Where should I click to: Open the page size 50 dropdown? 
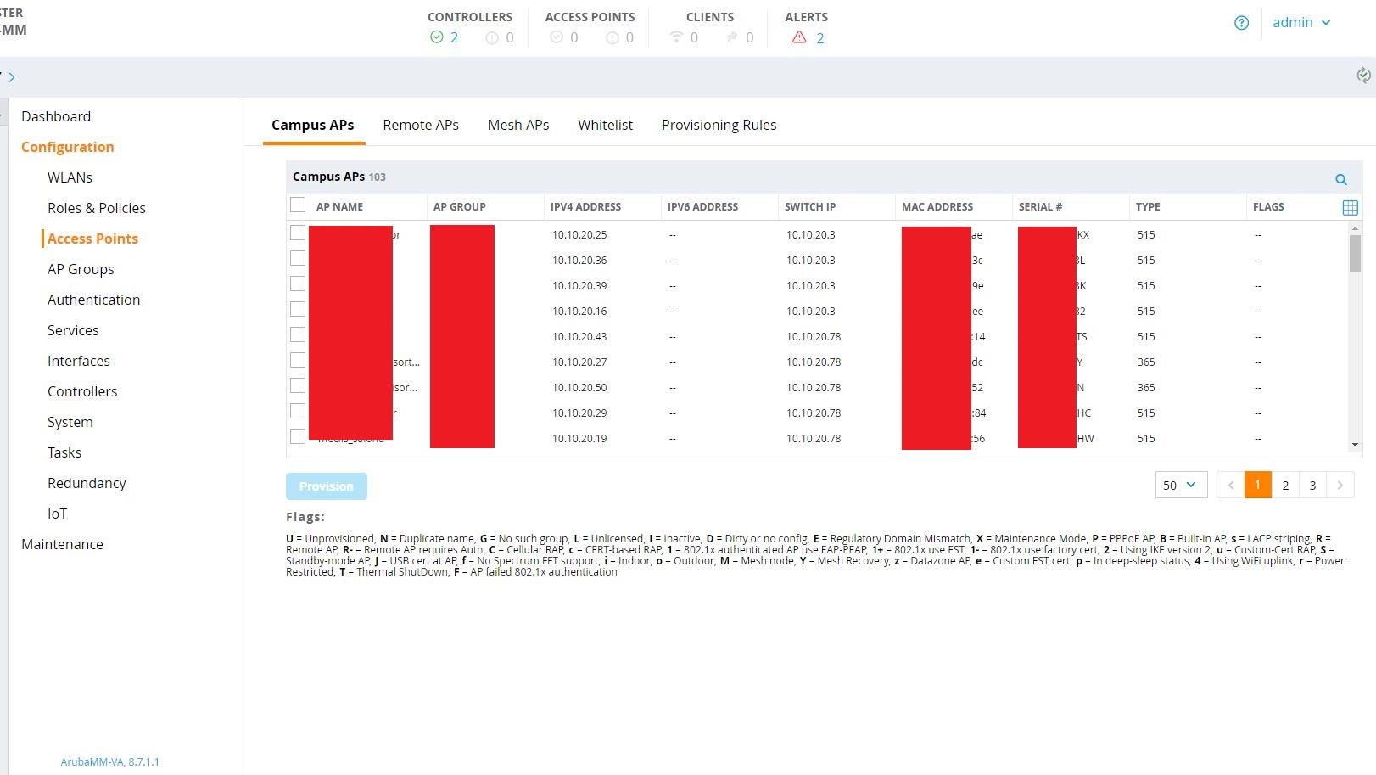[x=1180, y=485]
